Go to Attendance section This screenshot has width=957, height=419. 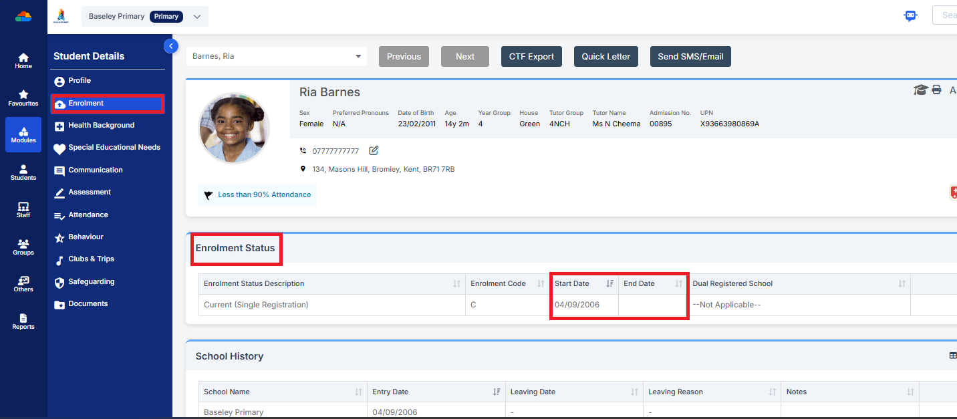88,215
